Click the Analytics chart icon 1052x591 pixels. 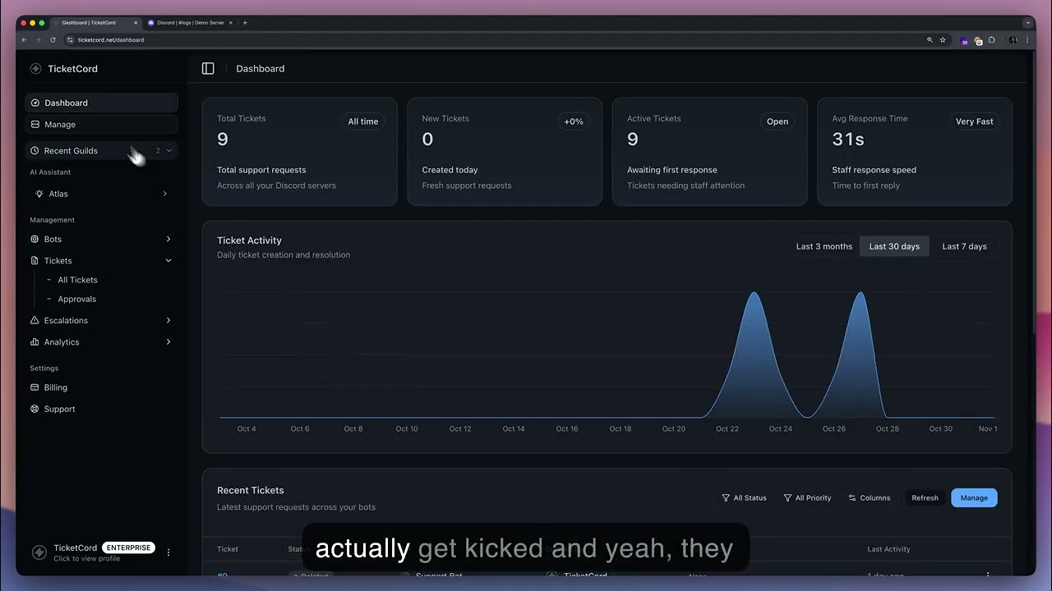pos(35,342)
